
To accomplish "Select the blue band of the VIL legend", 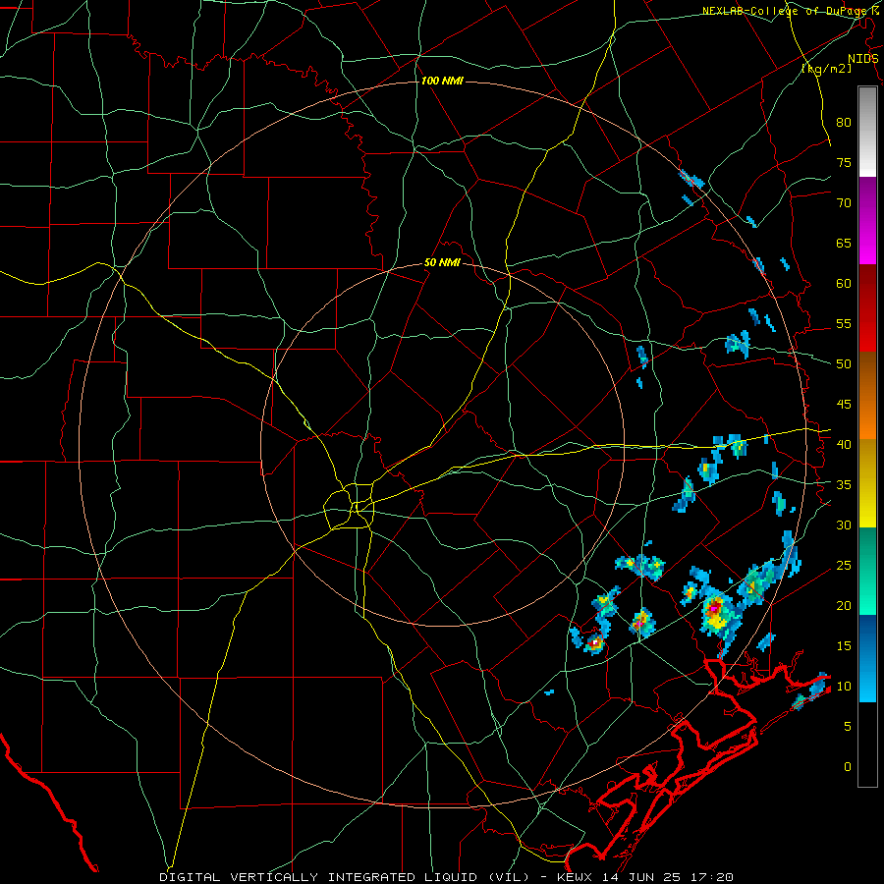I will click(x=867, y=658).
